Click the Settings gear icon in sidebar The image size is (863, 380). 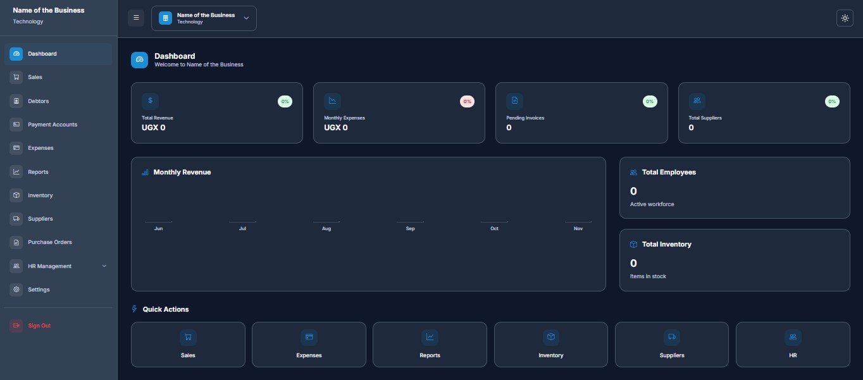16,290
